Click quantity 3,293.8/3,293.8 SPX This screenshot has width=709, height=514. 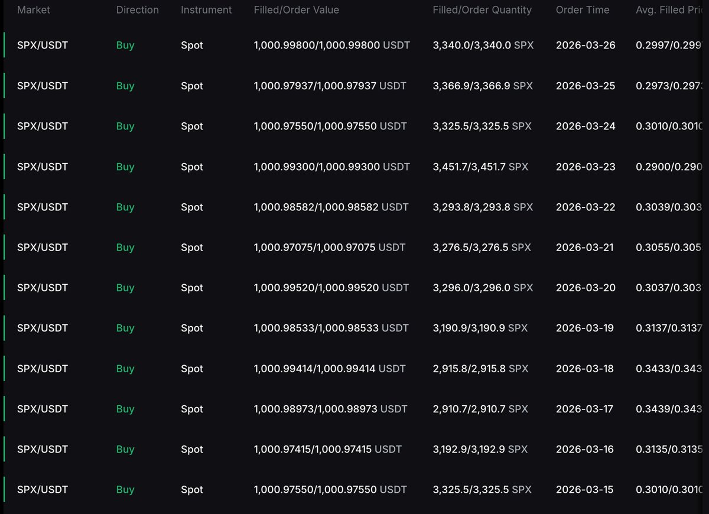coord(483,207)
